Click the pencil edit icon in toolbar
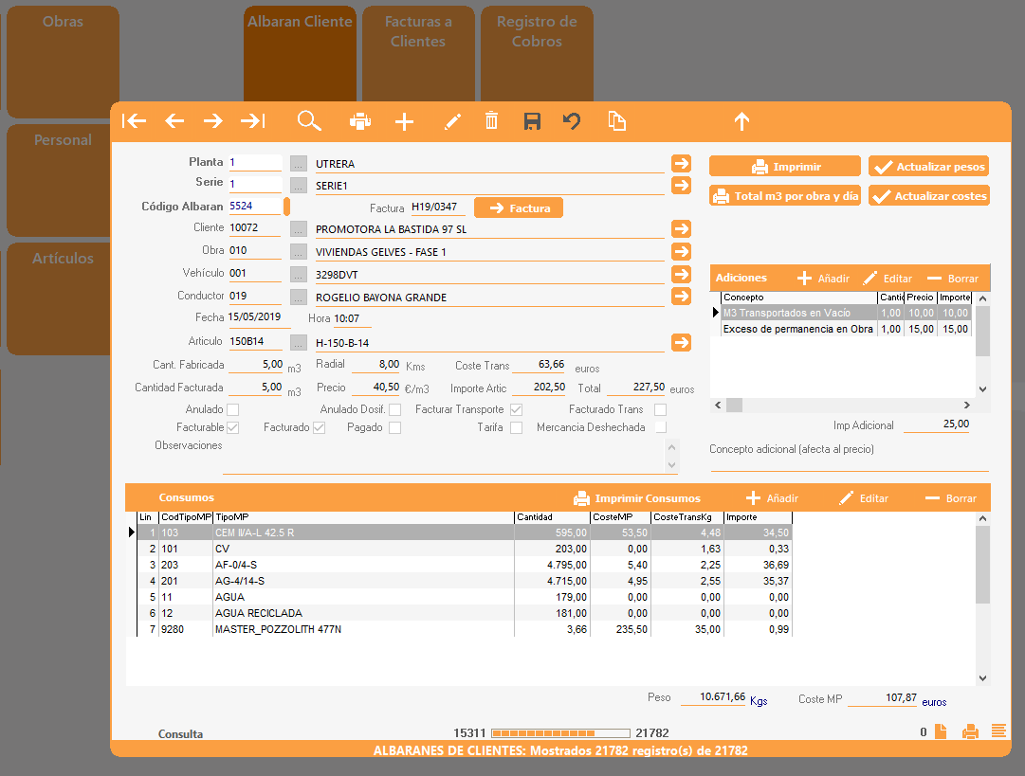The width and height of the screenshot is (1025, 776). pyautogui.click(x=452, y=120)
